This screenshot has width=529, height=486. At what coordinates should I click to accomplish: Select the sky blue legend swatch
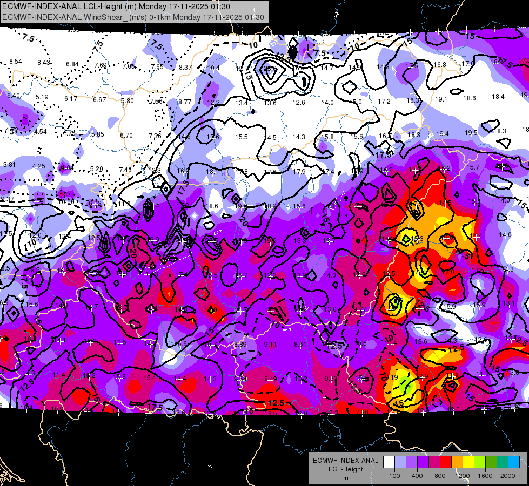[x=514, y=462]
